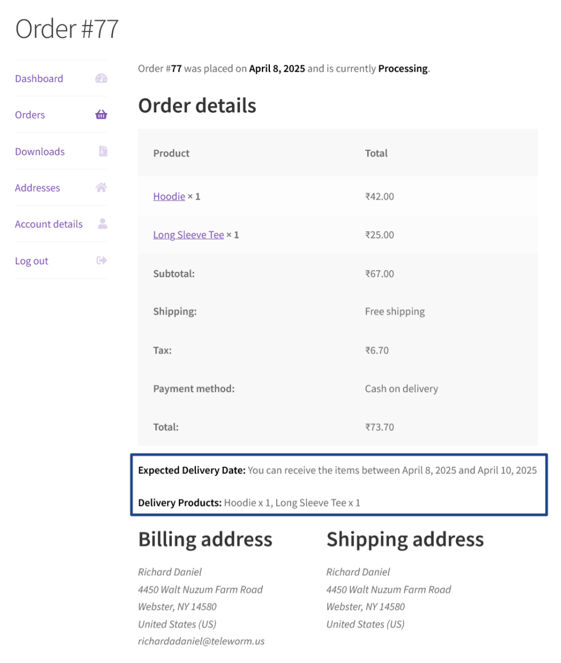Click the Dashboard gauge icon
This screenshot has width=561, height=663.
(x=101, y=79)
